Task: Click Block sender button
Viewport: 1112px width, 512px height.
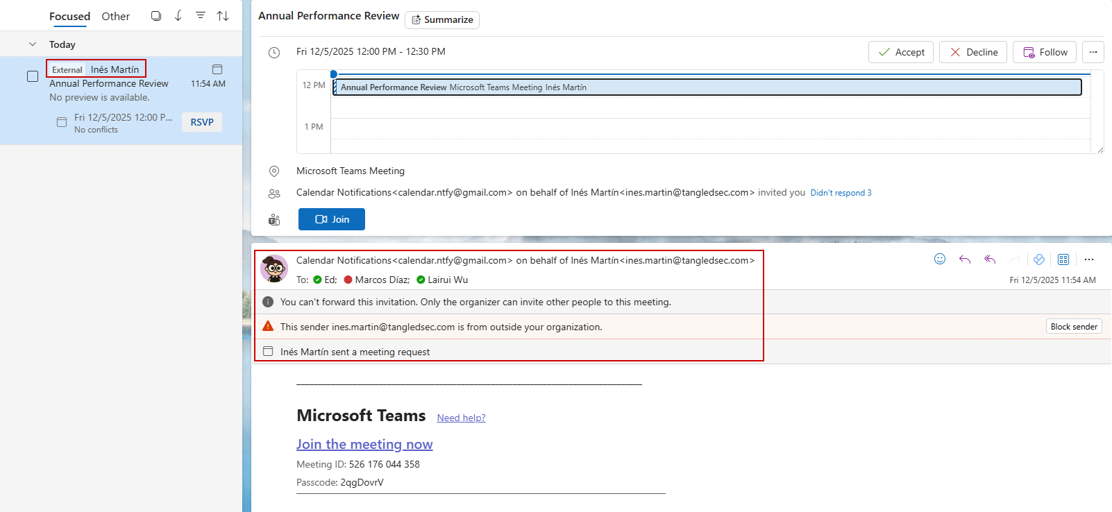Action: 1074,327
